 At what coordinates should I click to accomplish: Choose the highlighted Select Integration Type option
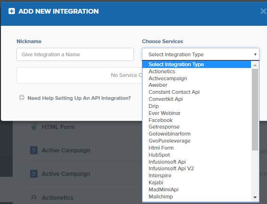click(196, 64)
